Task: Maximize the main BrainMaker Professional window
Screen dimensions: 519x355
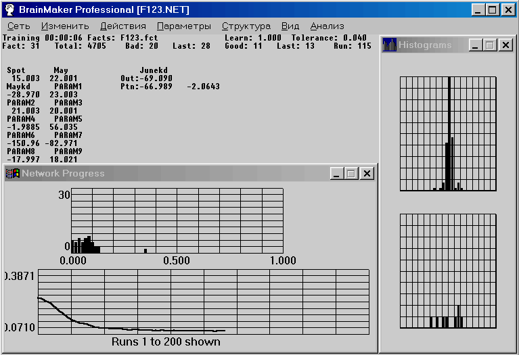Action: pyautogui.click(x=493, y=9)
